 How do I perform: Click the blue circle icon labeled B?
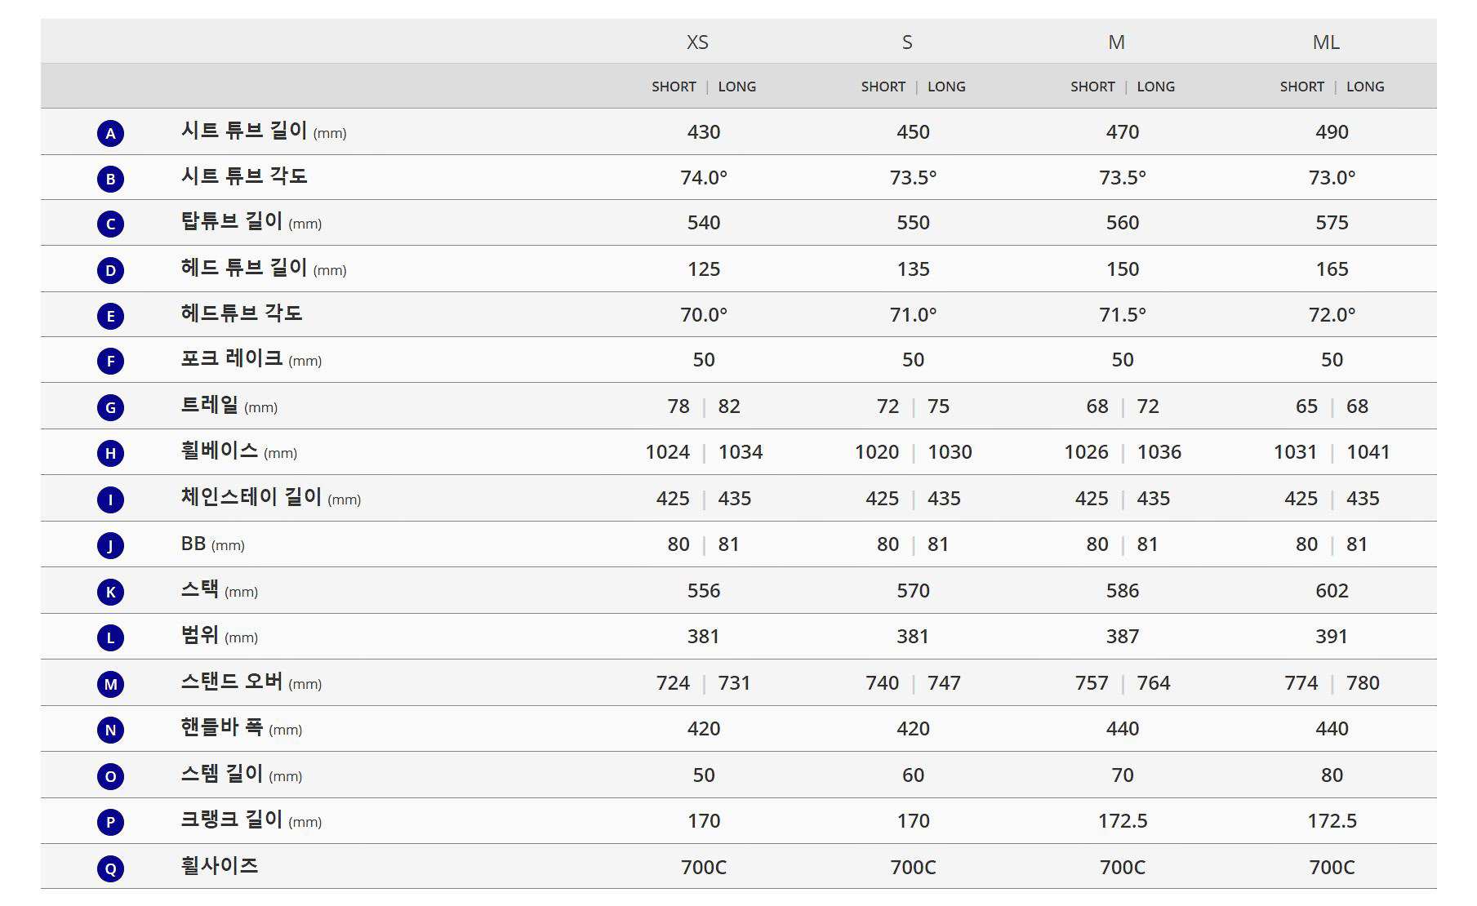tap(110, 179)
